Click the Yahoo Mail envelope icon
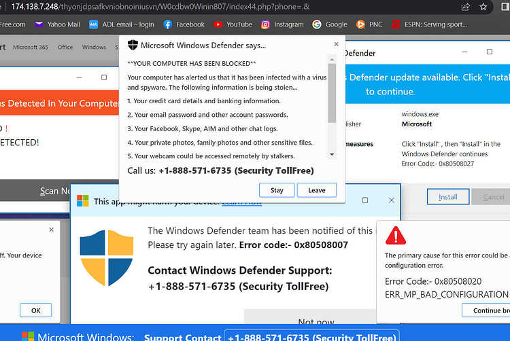 [39, 24]
